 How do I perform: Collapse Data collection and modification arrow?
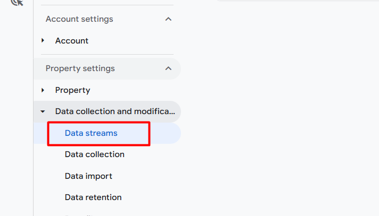pyautogui.click(x=43, y=111)
